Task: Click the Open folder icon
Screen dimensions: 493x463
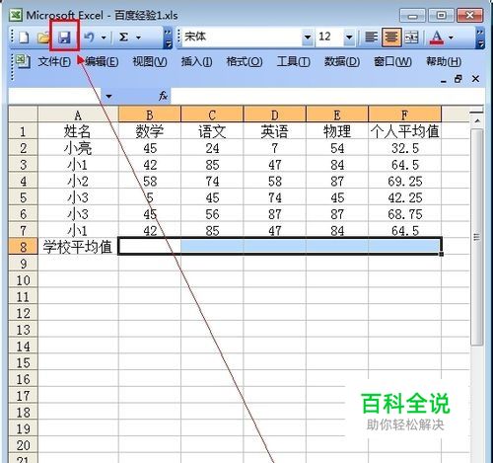Action: [43, 38]
